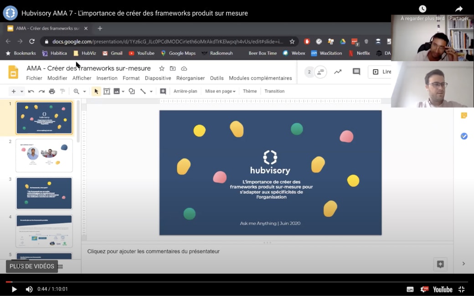Open the comment history

click(356, 72)
